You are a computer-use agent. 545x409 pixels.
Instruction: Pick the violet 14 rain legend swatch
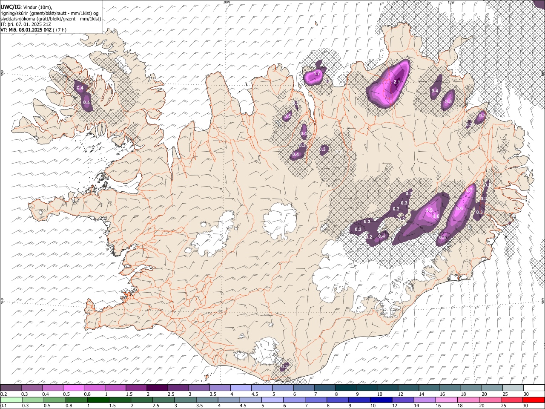[425, 400]
